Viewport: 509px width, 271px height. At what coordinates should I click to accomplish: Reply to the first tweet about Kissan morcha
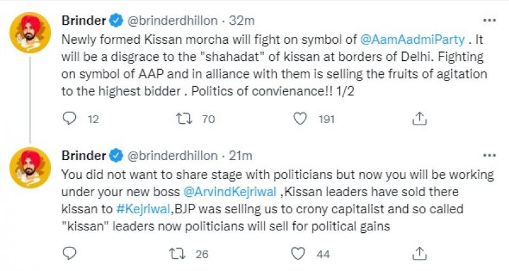pyautogui.click(x=70, y=119)
